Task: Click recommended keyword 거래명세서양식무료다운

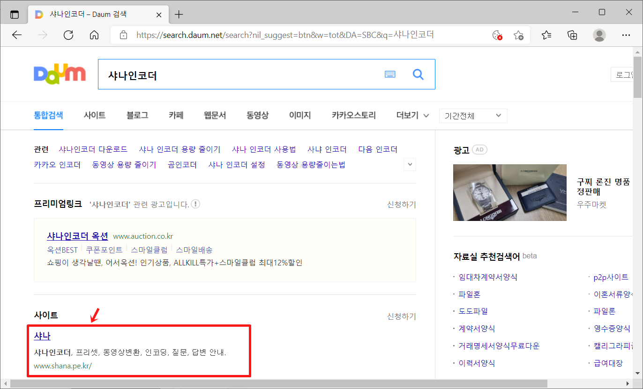Action: (x=499, y=346)
